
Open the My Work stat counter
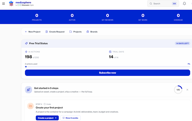(x=143, y=17)
